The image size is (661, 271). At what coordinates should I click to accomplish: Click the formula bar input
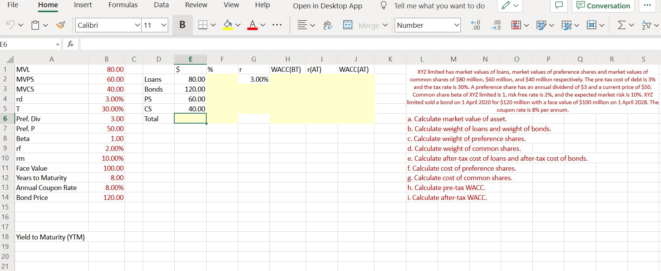point(370,44)
